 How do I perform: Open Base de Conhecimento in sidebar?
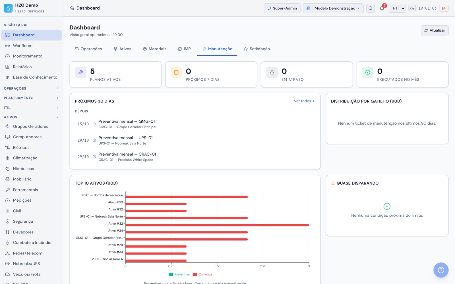[x=32, y=77]
